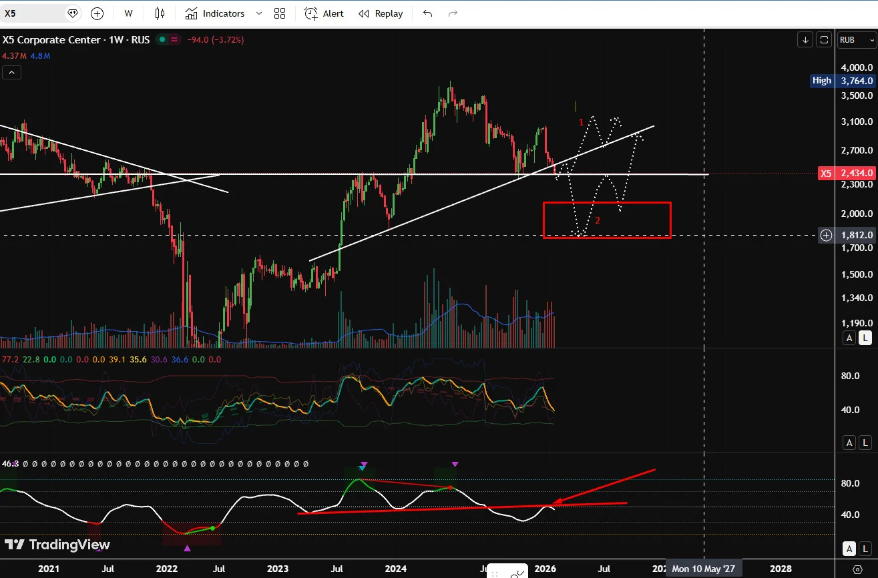Redo the chart action
Image resolution: width=878 pixels, height=578 pixels.
(x=453, y=13)
